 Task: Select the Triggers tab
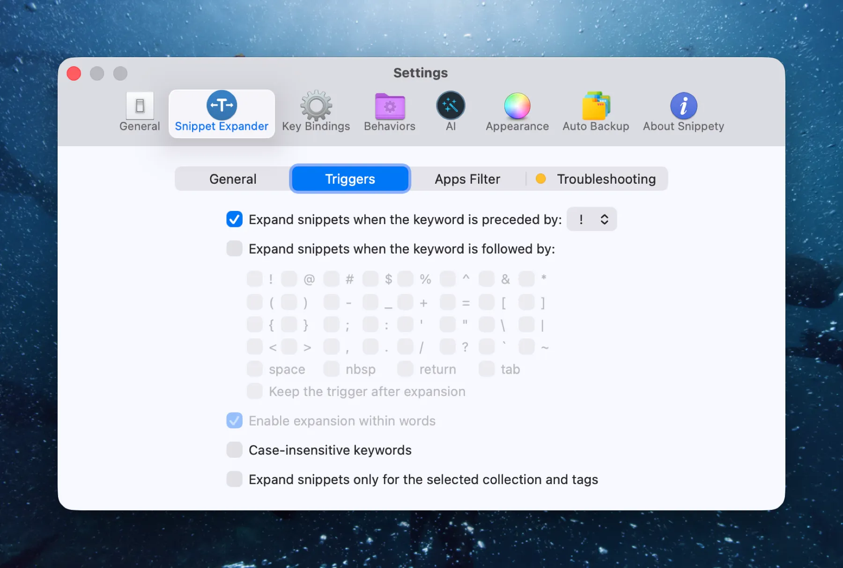[x=349, y=179]
